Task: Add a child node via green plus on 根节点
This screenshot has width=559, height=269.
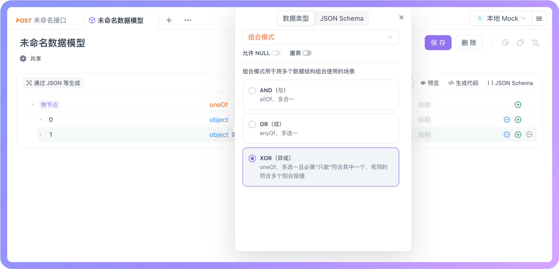Action: pos(518,105)
